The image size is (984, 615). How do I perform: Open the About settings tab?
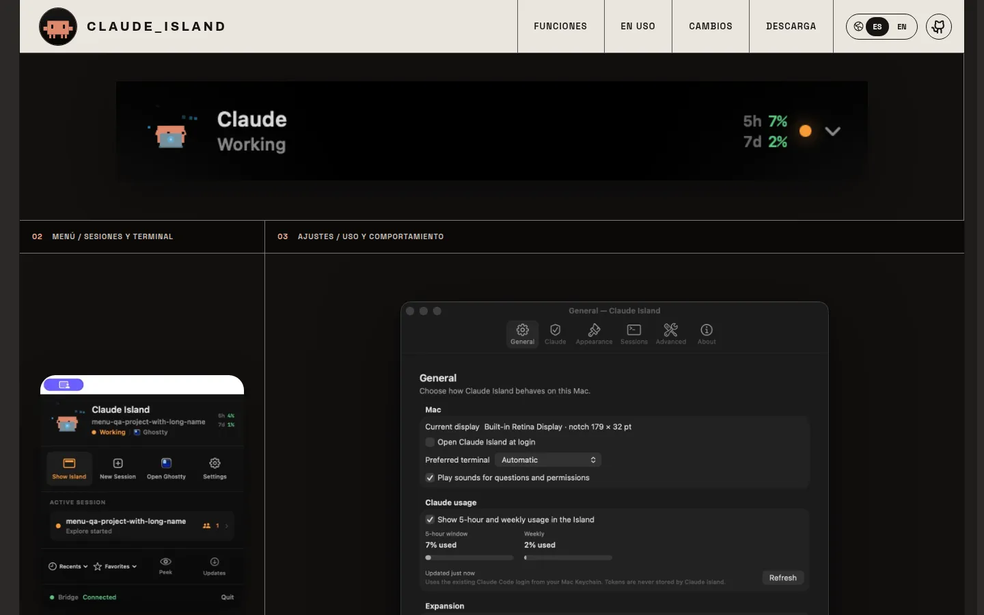tap(707, 334)
